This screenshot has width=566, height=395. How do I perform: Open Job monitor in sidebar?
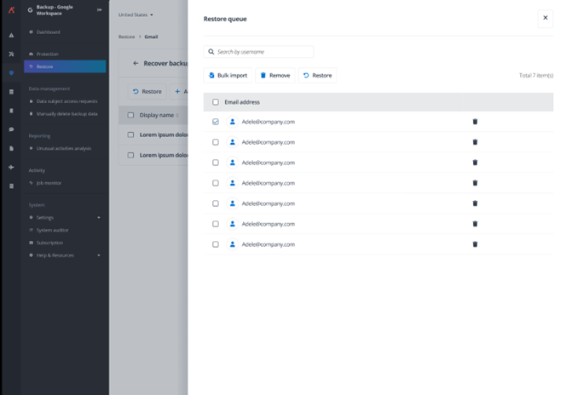(49, 183)
